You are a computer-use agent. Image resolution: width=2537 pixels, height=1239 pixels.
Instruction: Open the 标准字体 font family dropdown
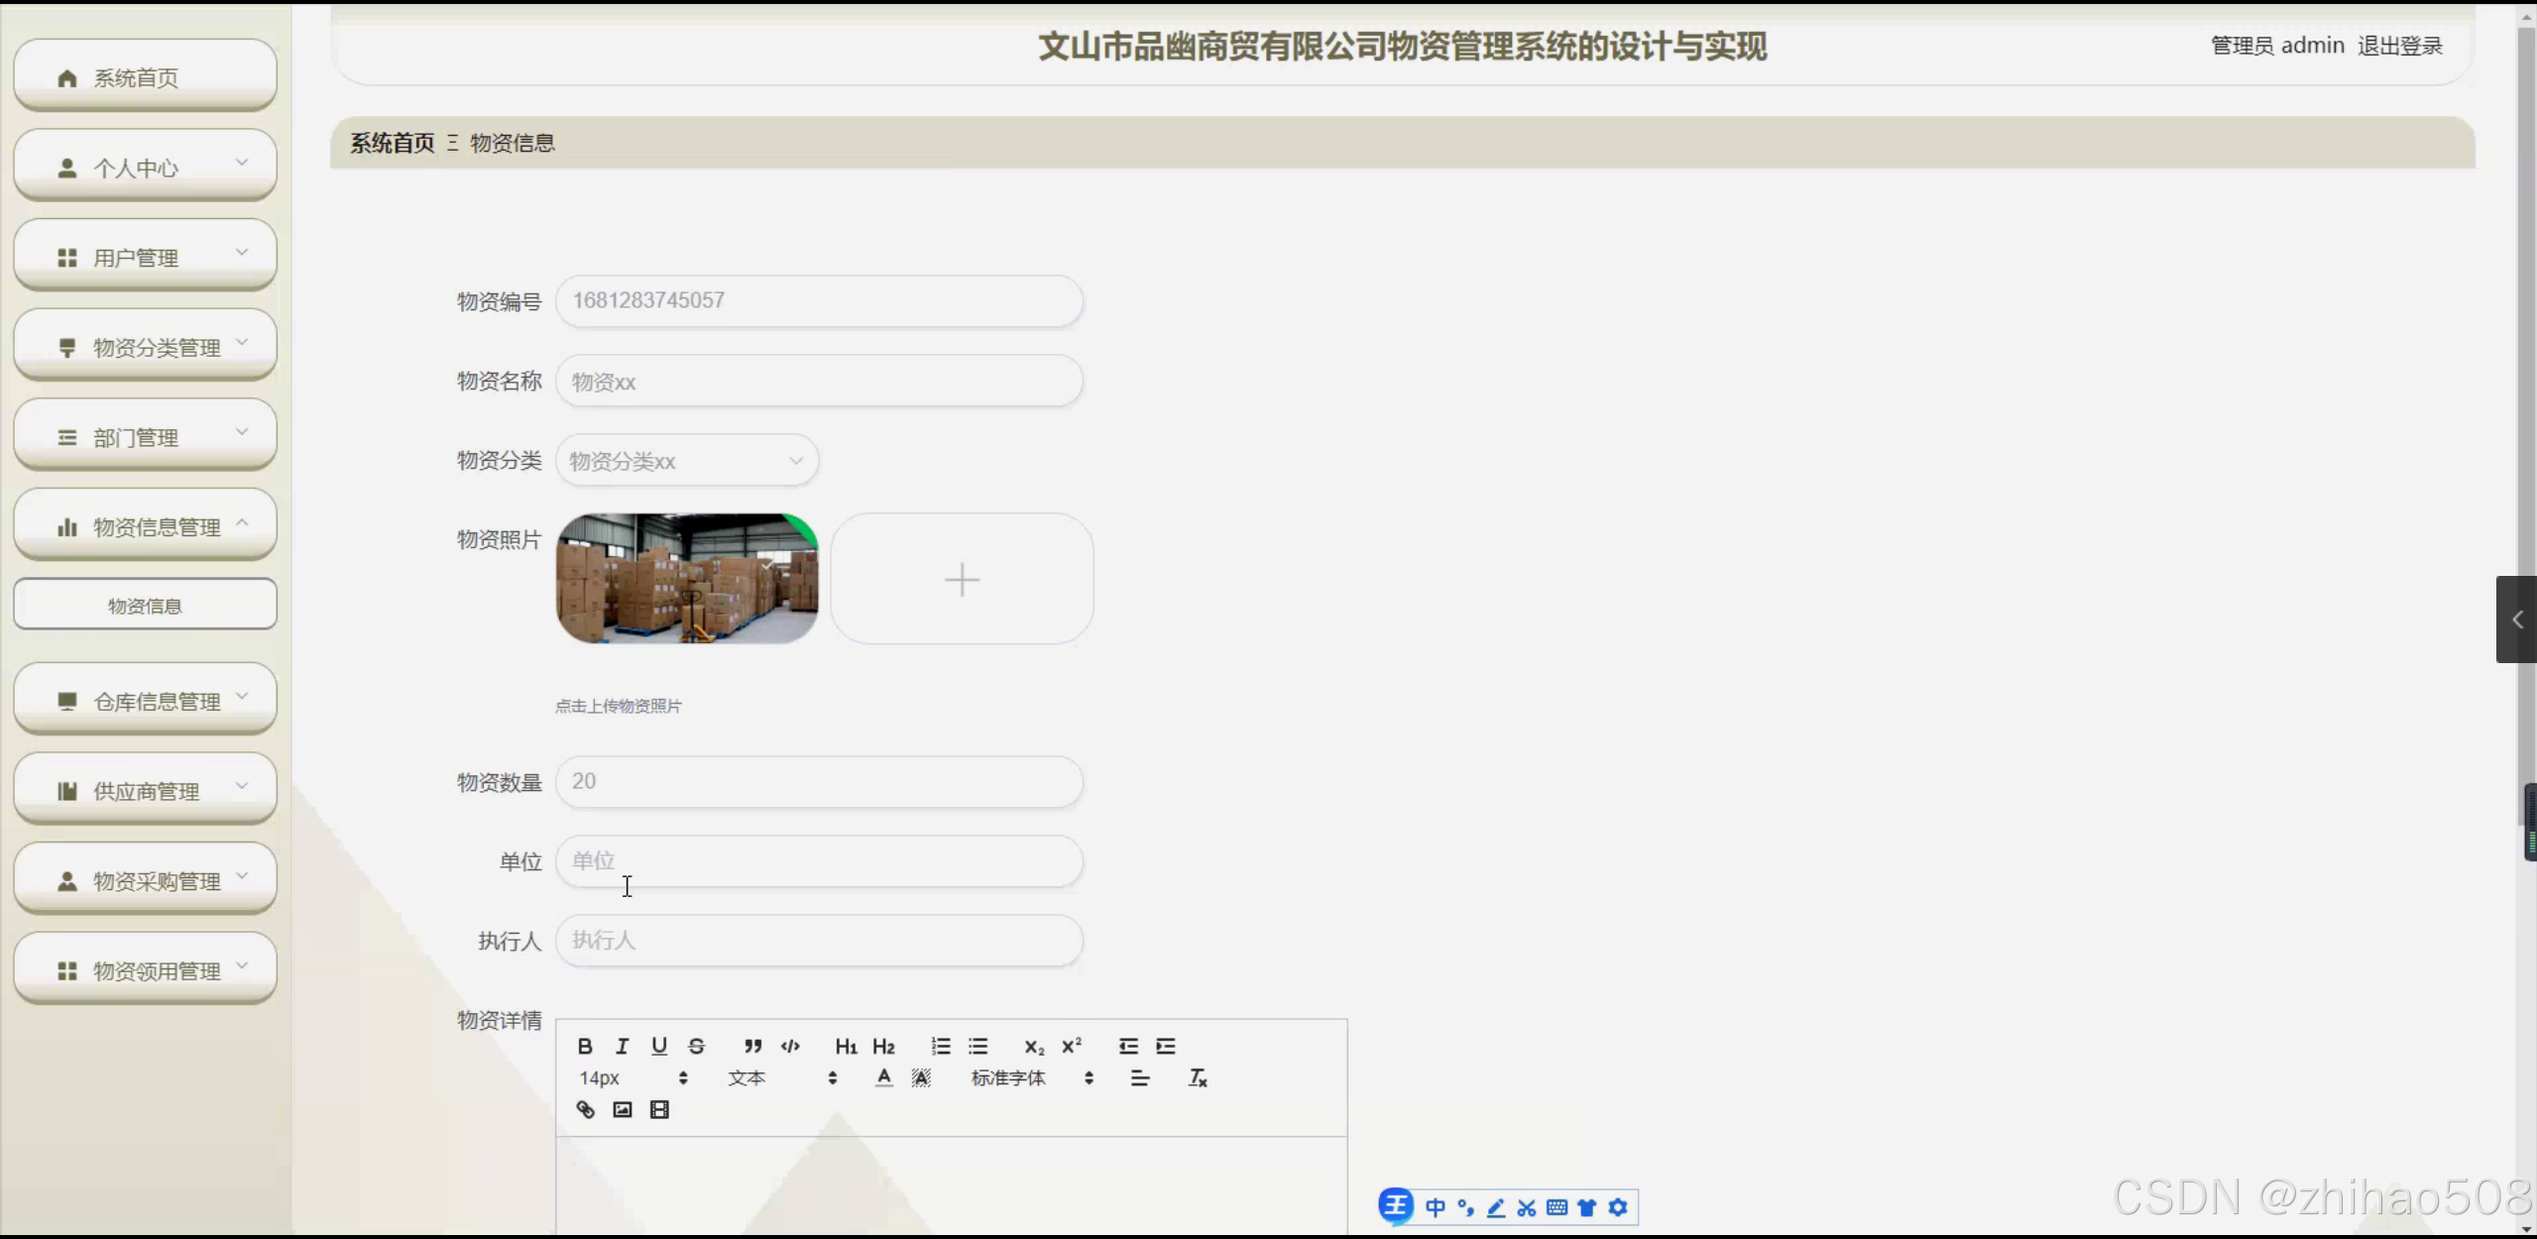pyautogui.click(x=1031, y=1077)
